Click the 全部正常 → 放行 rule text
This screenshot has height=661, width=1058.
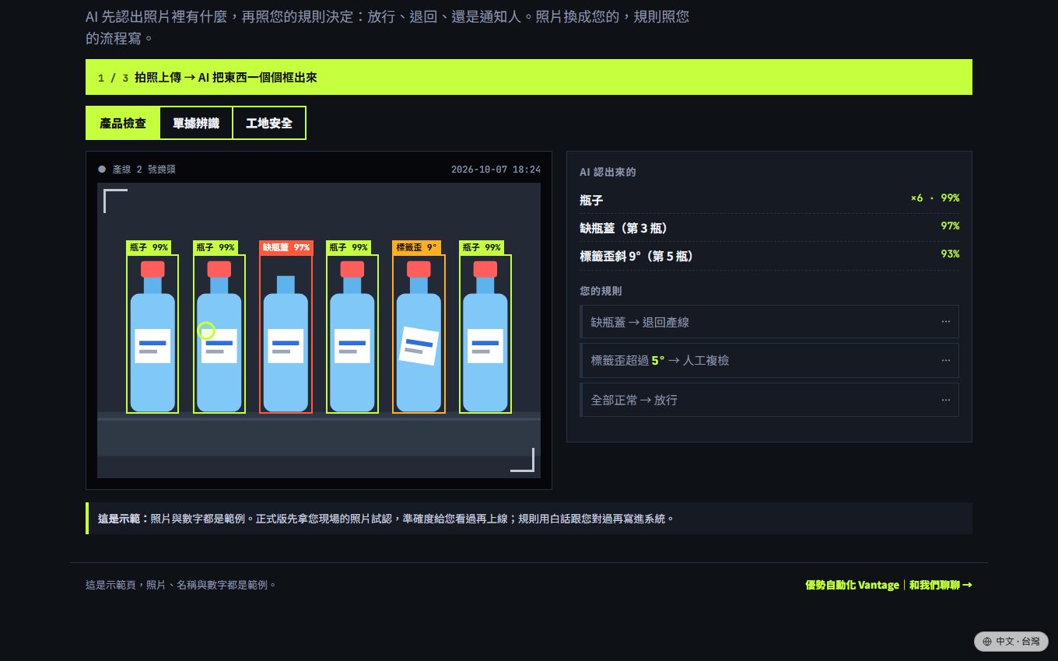(634, 400)
